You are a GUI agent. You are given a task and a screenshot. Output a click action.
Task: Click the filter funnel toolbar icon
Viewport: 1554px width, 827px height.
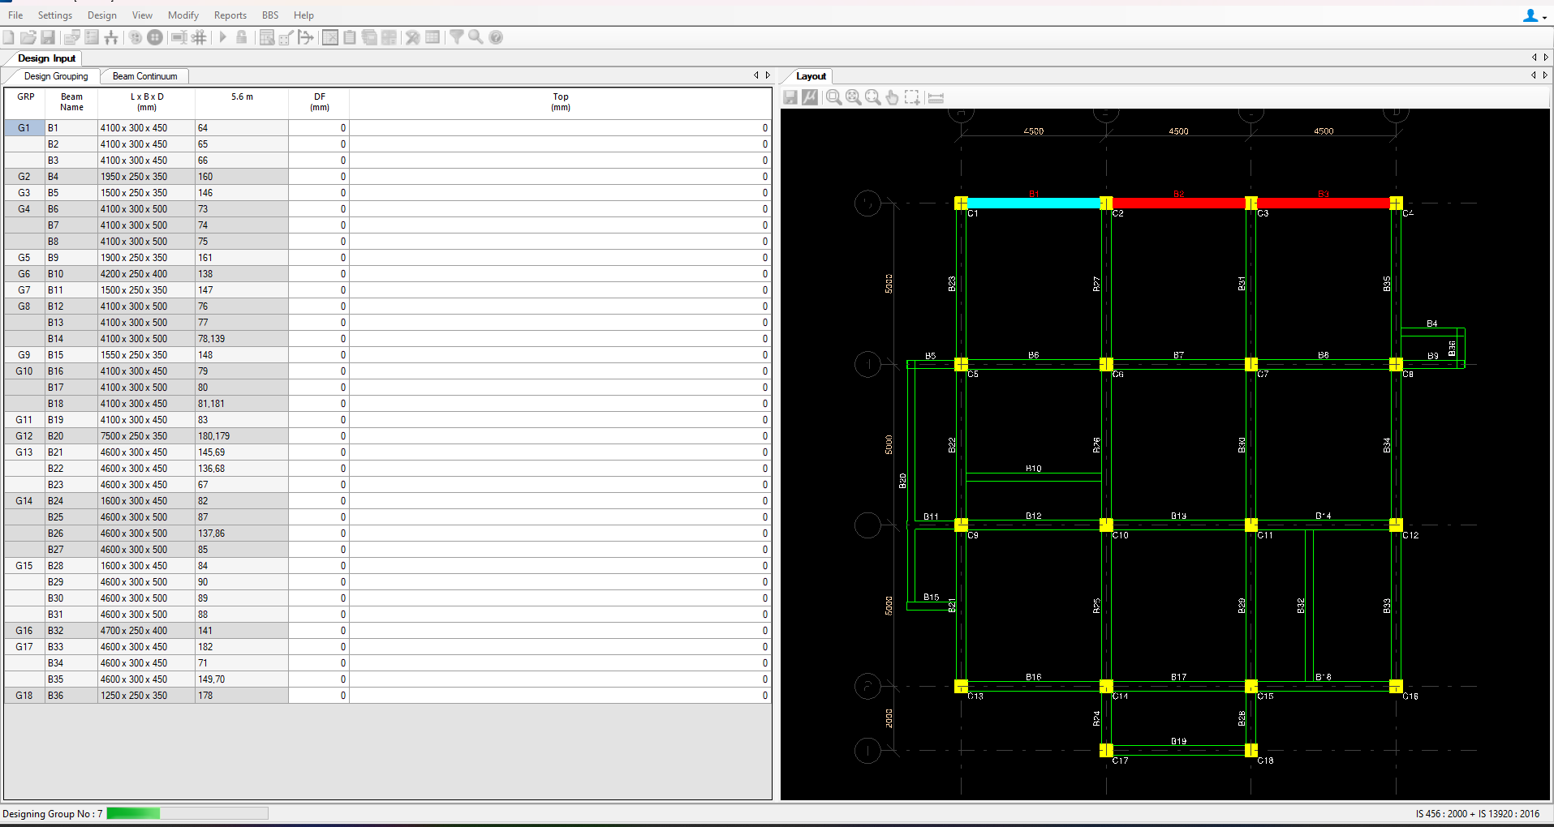[456, 37]
